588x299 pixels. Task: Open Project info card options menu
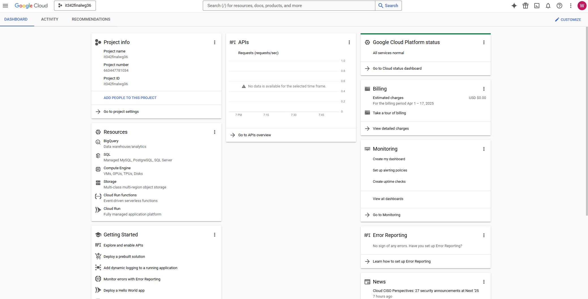pyautogui.click(x=214, y=42)
